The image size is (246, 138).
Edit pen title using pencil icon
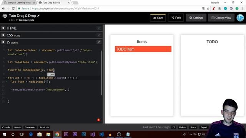[x=38, y=16]
